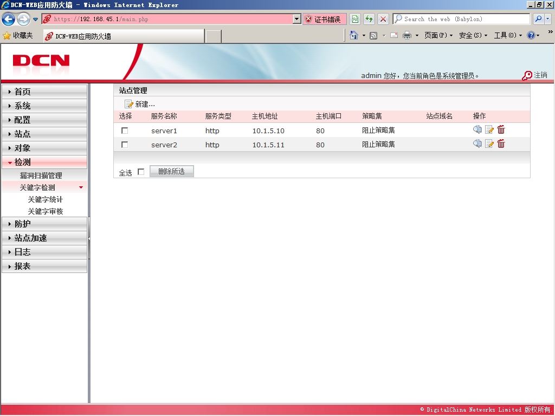555x416 pixels.
Task: Expand the 日志 menu
Action: click(44, 252)
